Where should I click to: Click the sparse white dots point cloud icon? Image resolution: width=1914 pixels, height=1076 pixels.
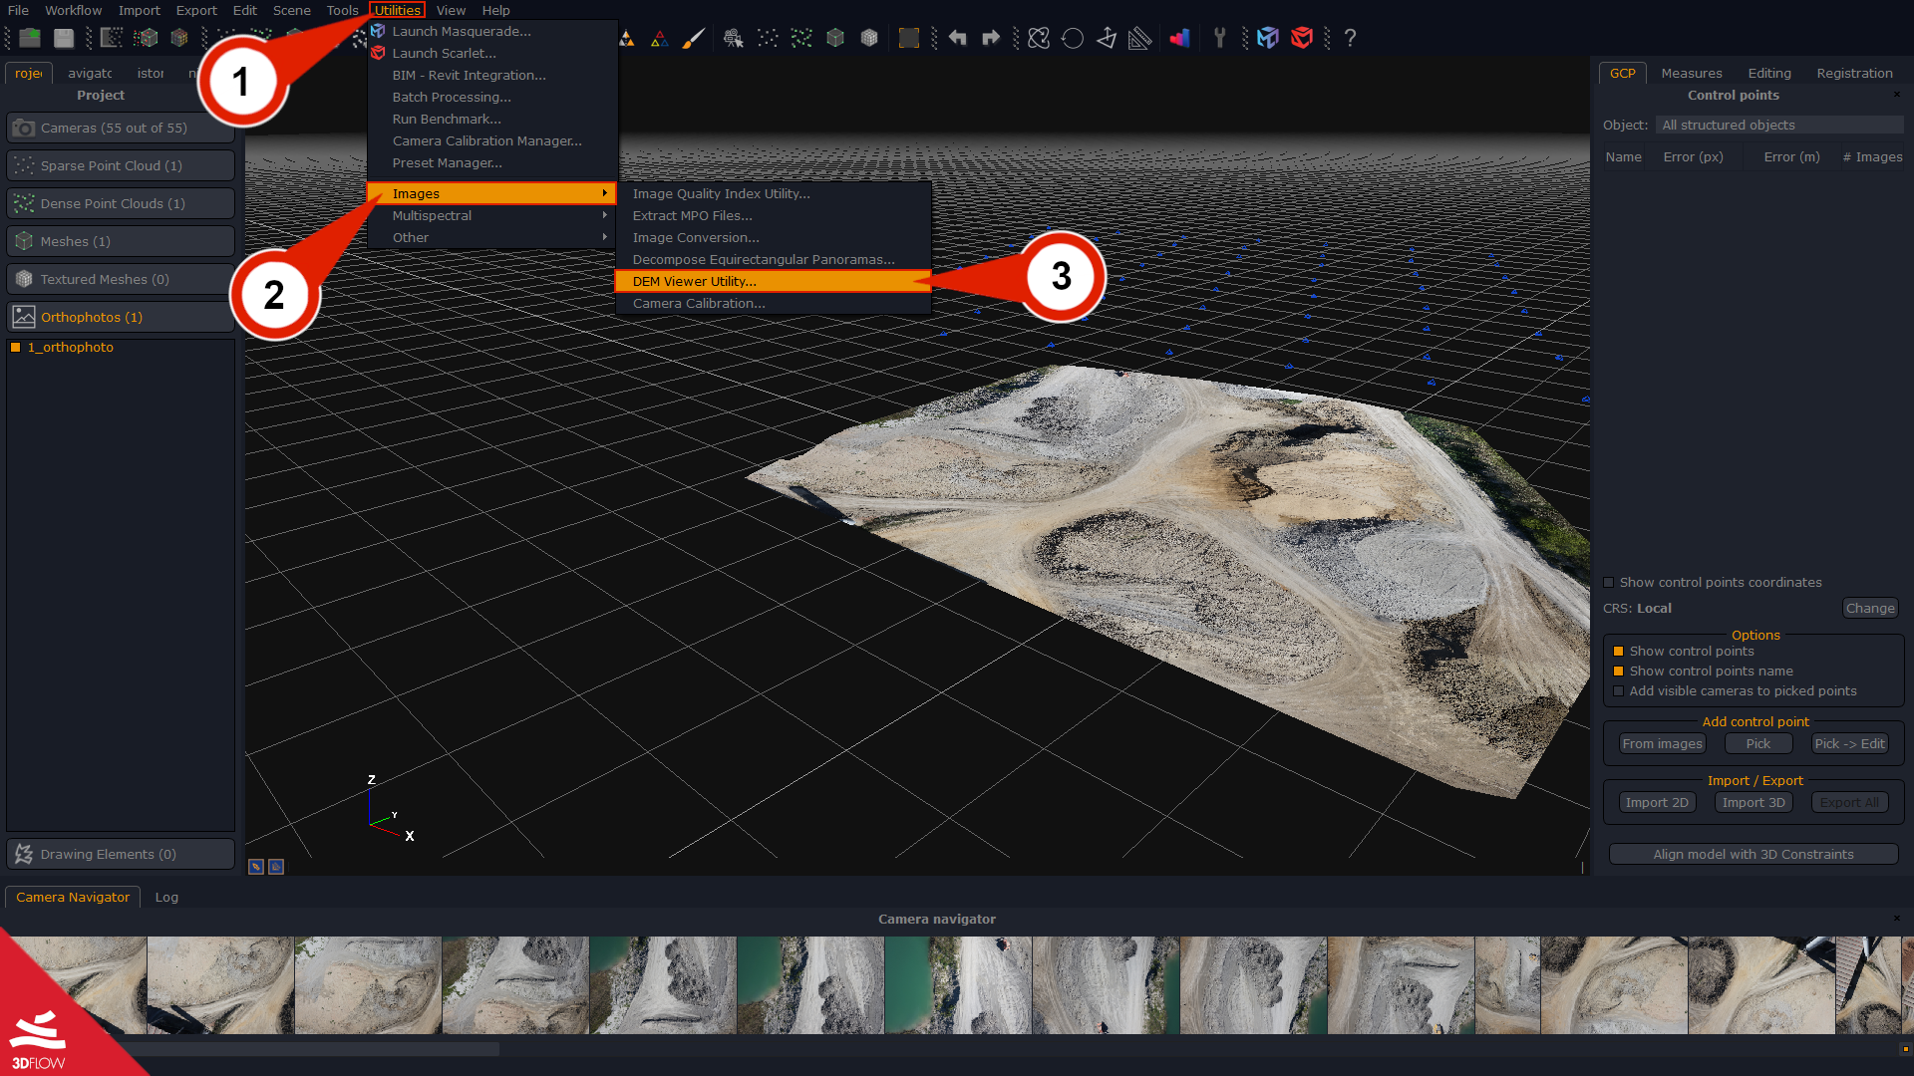768,38
